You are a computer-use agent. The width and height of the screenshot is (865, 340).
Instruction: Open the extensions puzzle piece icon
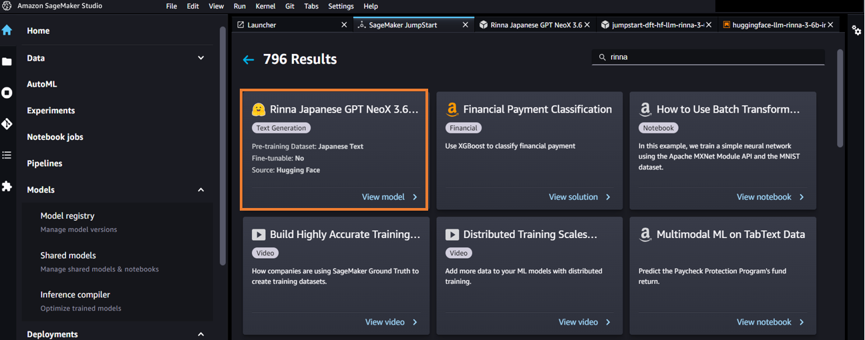(7, 186)
